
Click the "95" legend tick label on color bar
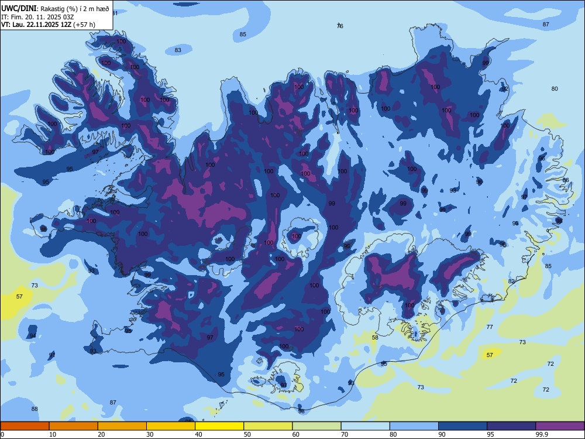(491, 434)
